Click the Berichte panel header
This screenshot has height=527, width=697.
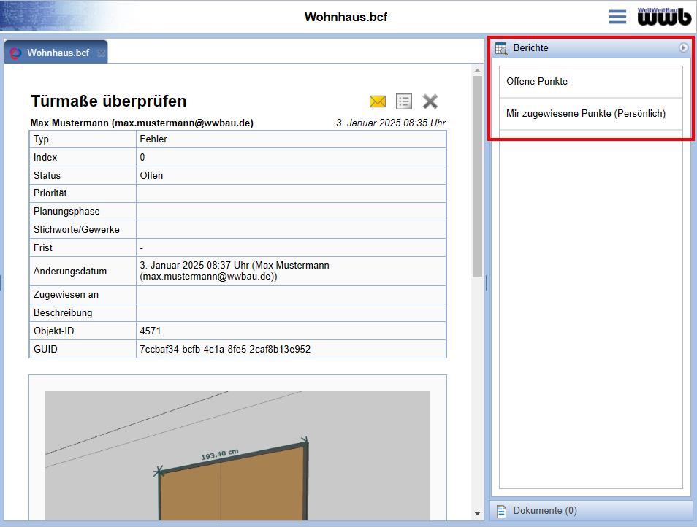(591, 47)
